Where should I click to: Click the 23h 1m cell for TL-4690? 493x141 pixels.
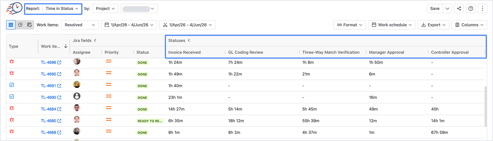tap(175, 98)
